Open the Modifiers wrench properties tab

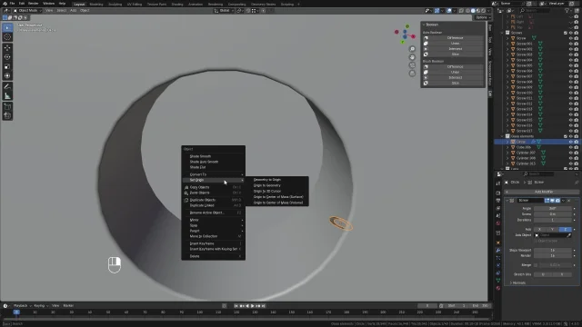click(x=498, y=251)
